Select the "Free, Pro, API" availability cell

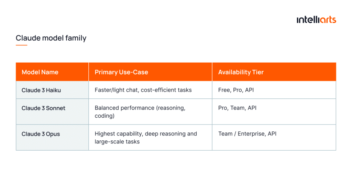tap(236, 90)
